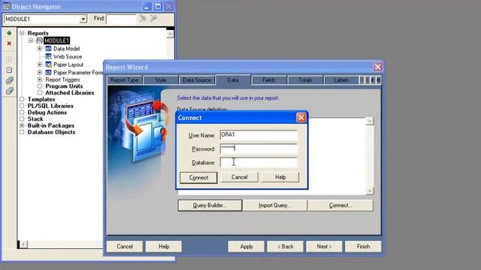Click the Import Query button
The width and height of the screenshot is (481, 270).
275,205
